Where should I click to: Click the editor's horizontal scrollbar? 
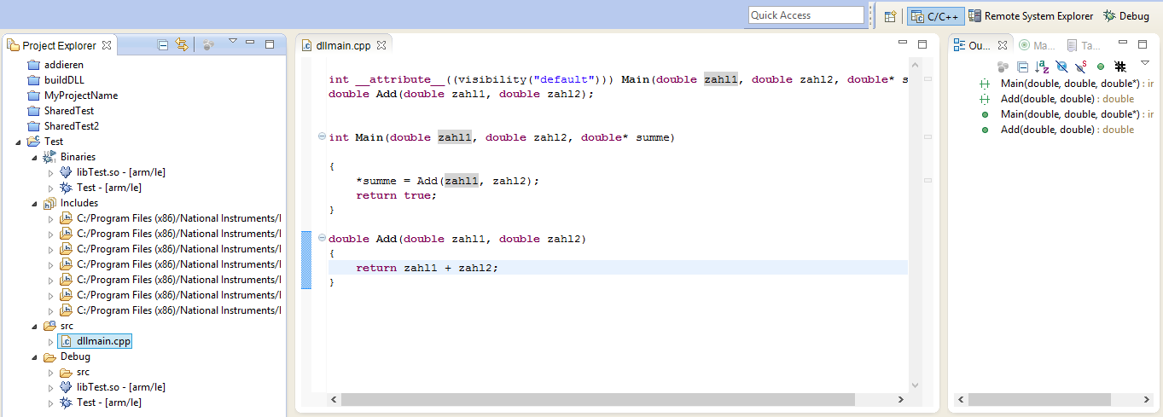coord(597,399)
